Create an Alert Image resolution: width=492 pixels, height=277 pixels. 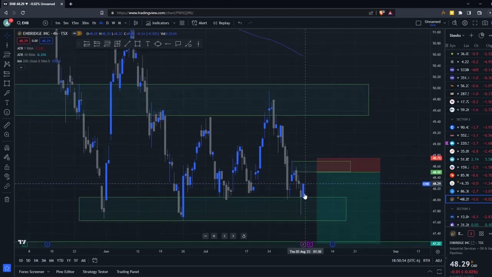[x=199, y=23]
